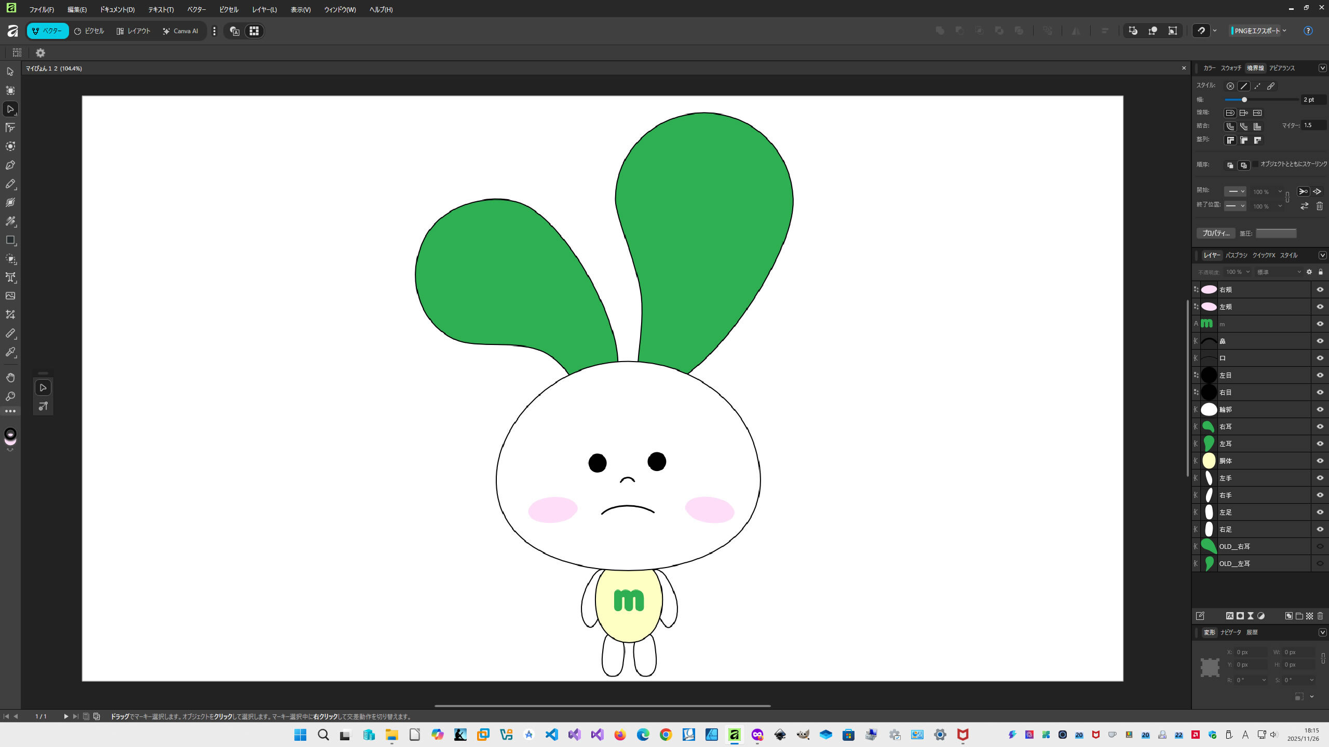Activate the Hand view tool
1329x747 pixels.
[x=10, y=378]
